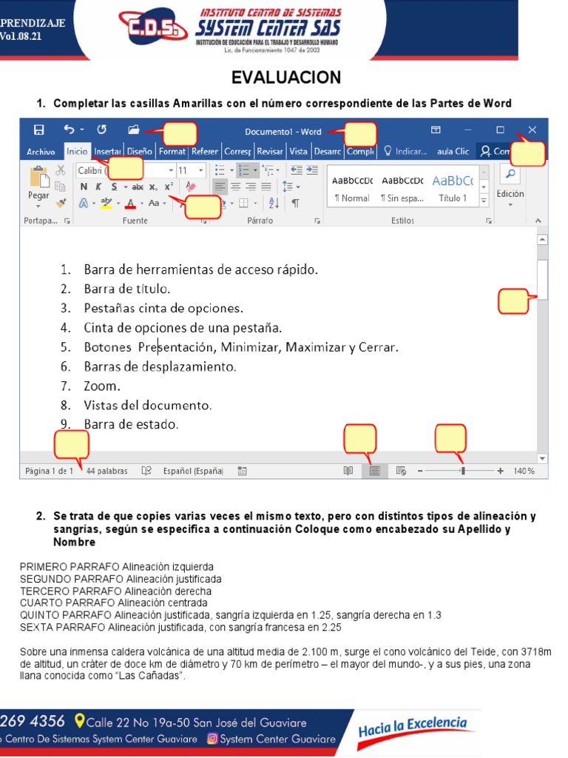Click the Format Painter brush icon
Screen dimensions: 568x758
61,203
